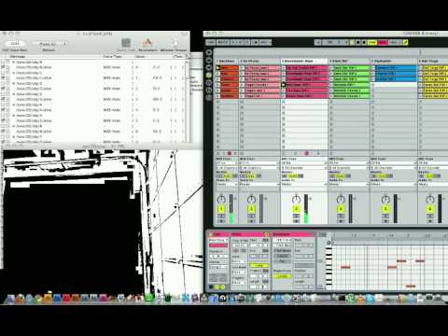Toggle the browser show/hide triangle in Live's sidebar
The image size is (448, 336).
pos(209,52)
